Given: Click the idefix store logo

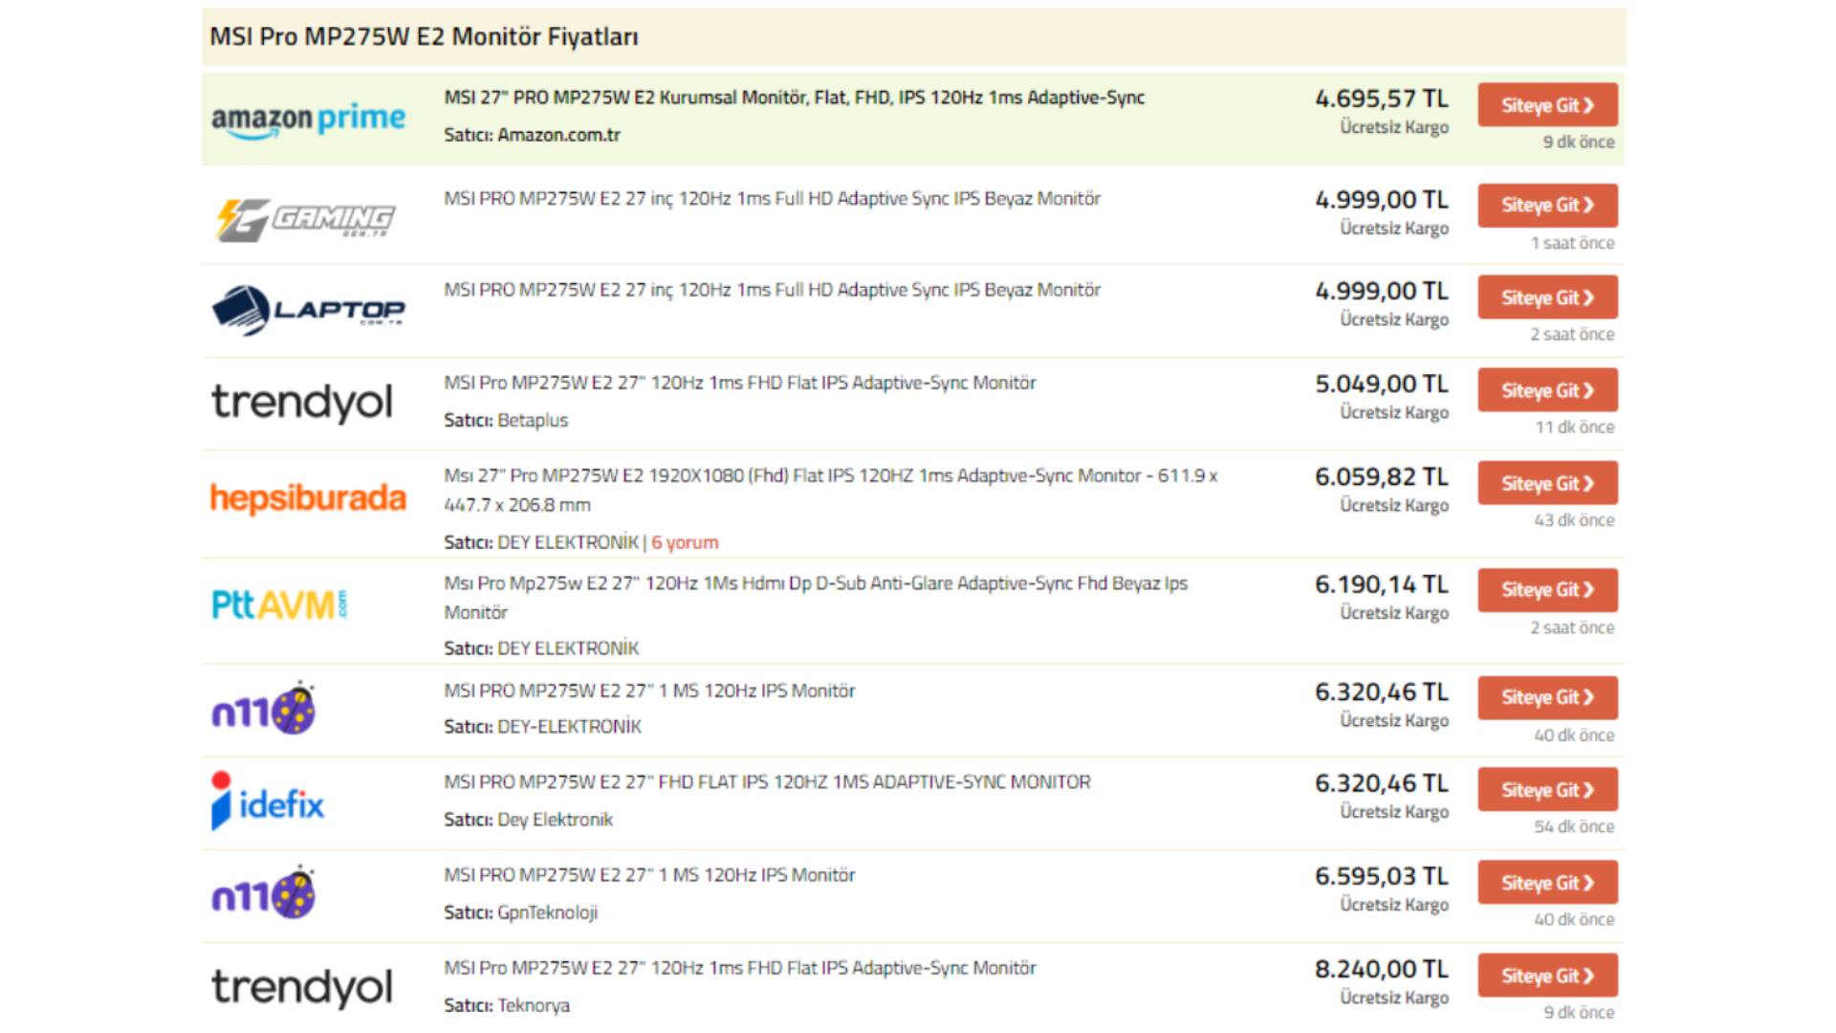Looking at the screenshot, I should 268,802.
